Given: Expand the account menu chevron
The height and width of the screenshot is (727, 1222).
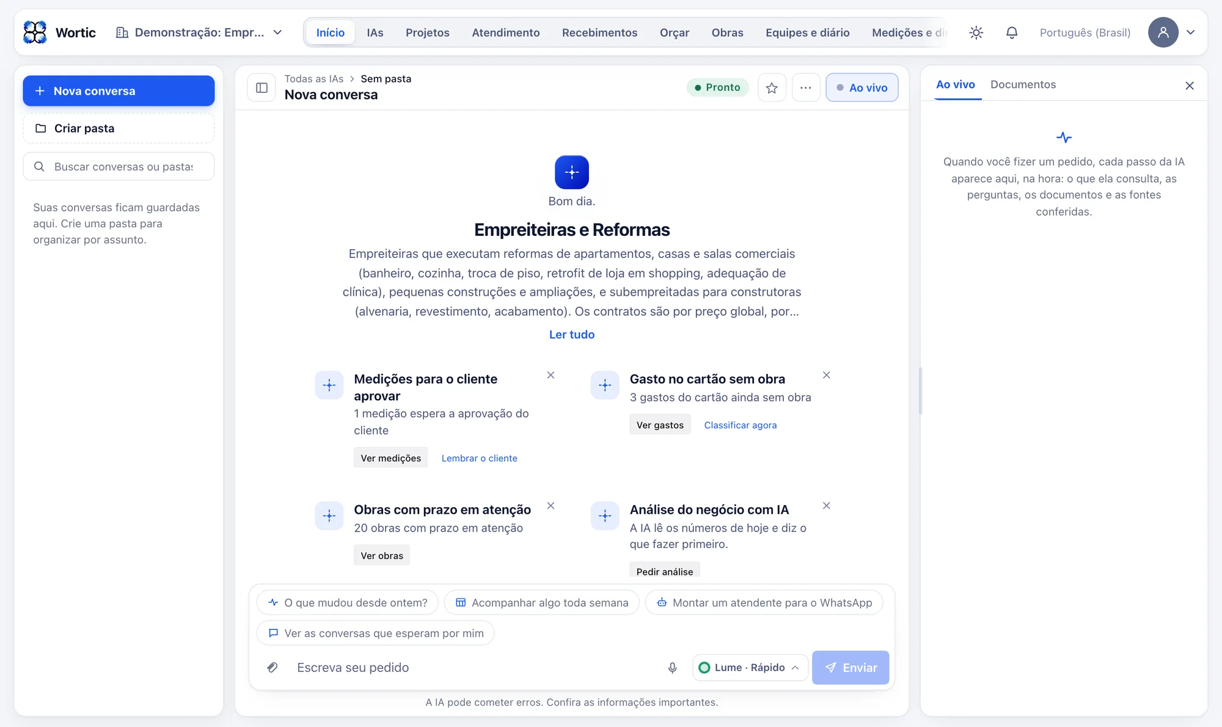Looking at the screenshot, I should click(1190, 32).
